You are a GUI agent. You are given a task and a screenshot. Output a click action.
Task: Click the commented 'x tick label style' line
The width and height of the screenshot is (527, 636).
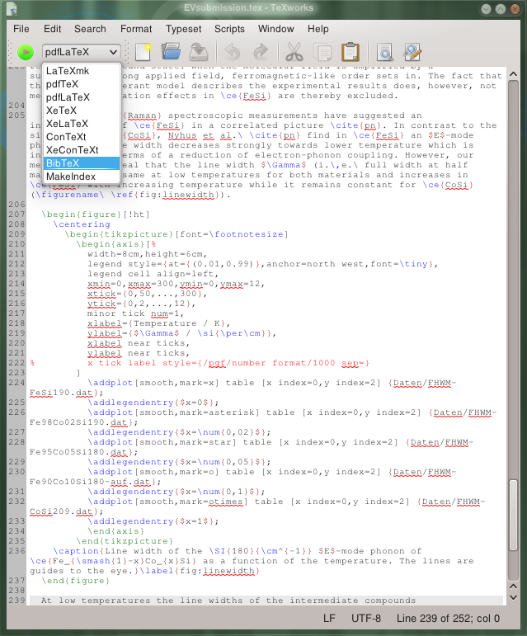coord(228,363)
